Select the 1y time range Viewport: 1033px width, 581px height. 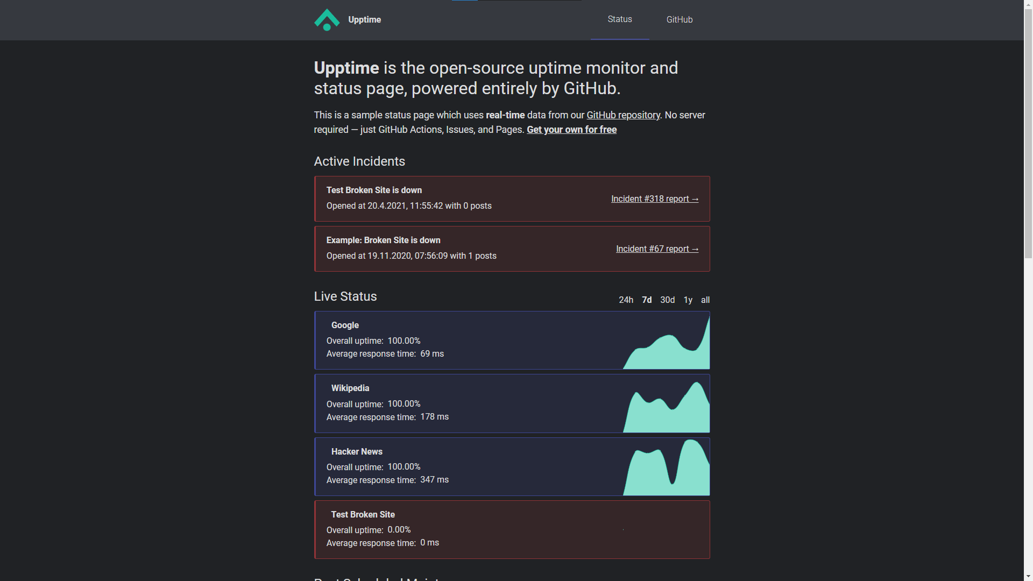pos(688,300)
